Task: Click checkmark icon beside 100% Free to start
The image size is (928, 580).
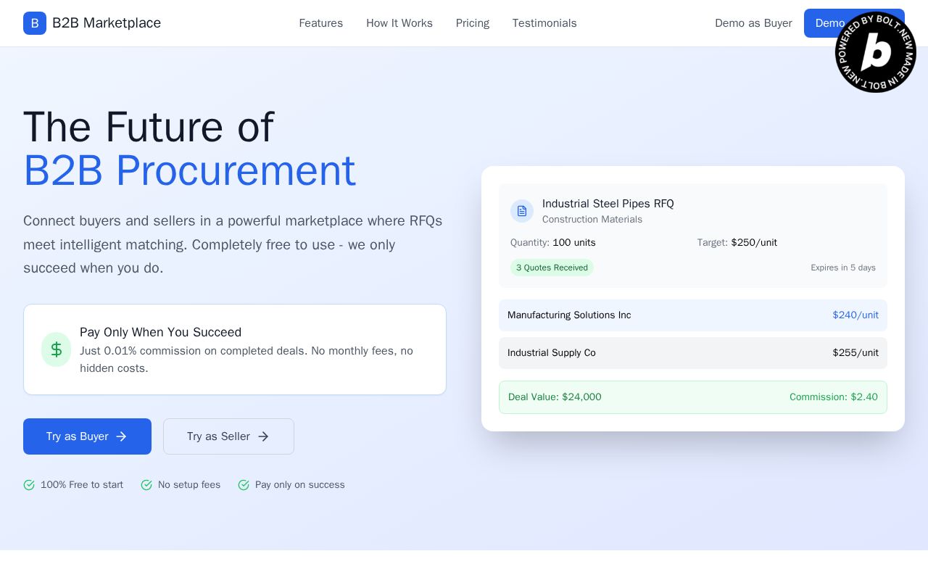Action: (x=29, y=485)
